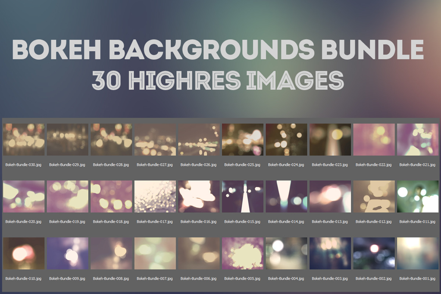Click the file name text Bokeh-Bundle-026.jpg
441x294 pixels.
[x=198, y=165]
